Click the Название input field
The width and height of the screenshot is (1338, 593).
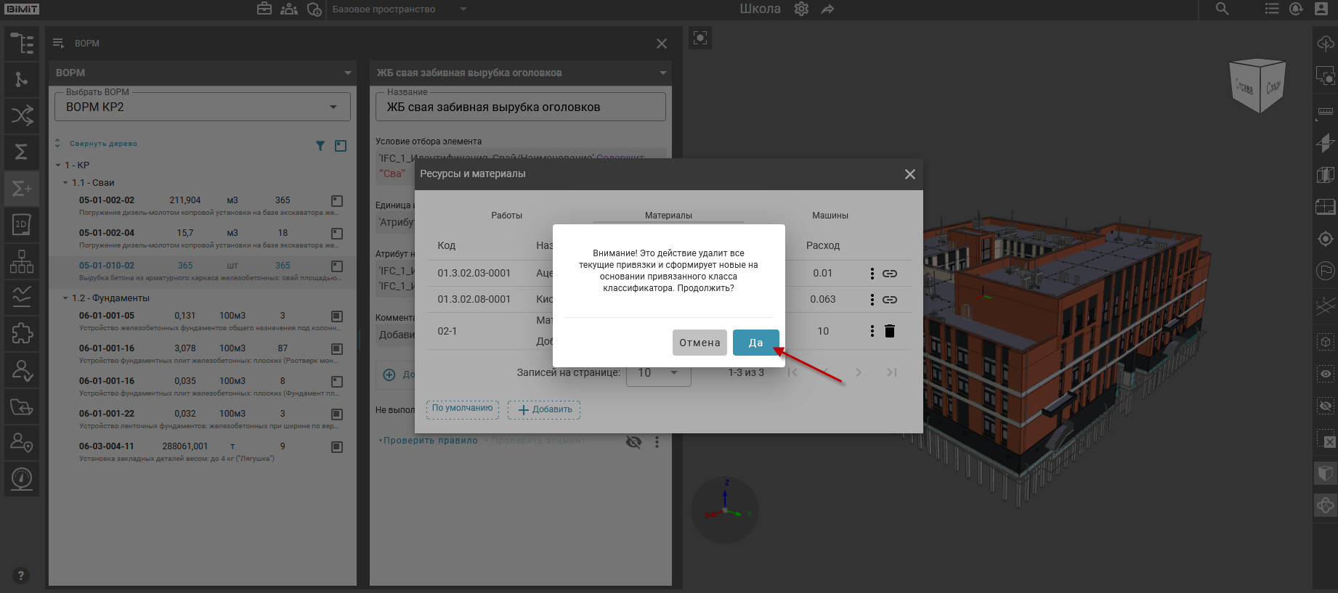[520, 107]
